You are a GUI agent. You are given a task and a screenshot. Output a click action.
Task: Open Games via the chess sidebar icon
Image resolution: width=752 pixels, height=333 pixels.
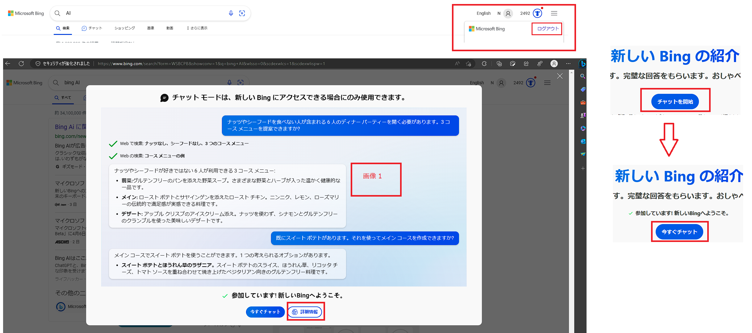583,115
